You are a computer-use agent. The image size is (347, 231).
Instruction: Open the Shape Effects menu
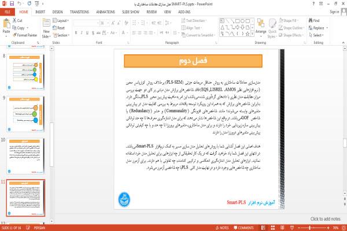(291, 35)
